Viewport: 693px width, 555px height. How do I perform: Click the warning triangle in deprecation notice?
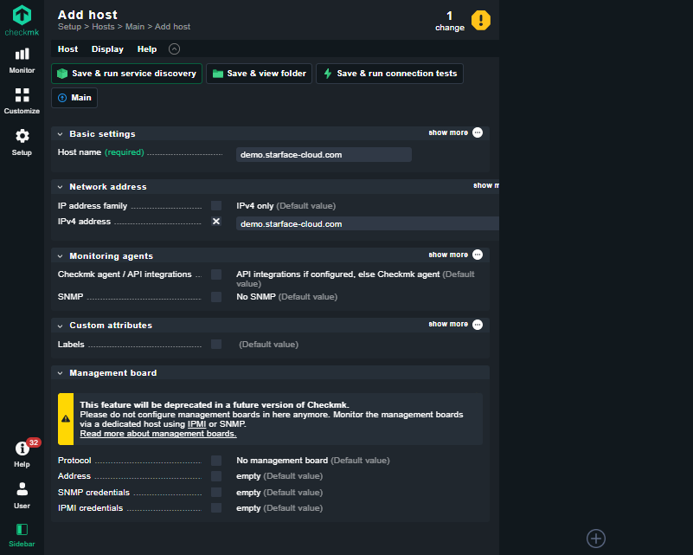[66, 419]
